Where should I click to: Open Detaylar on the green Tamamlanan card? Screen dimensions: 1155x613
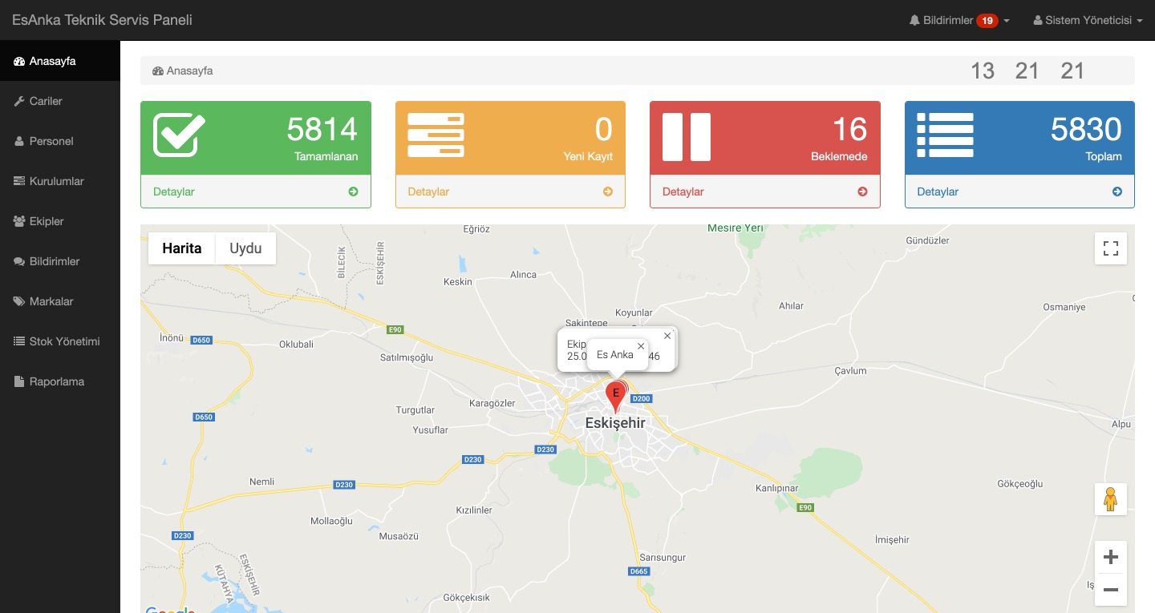174,192
